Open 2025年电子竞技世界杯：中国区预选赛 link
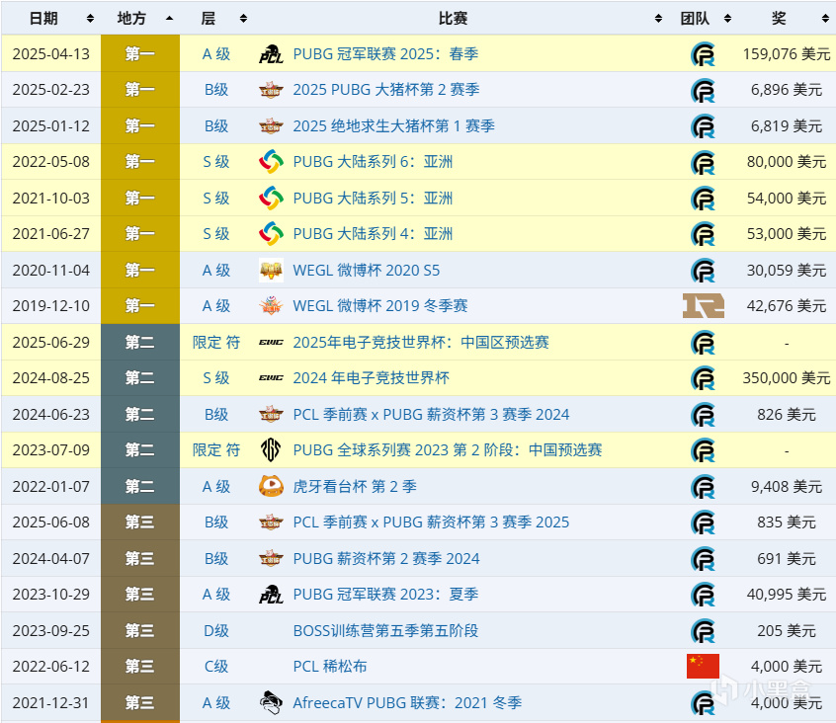The width and height of the screenshot is (836, 723). point(421,342)
